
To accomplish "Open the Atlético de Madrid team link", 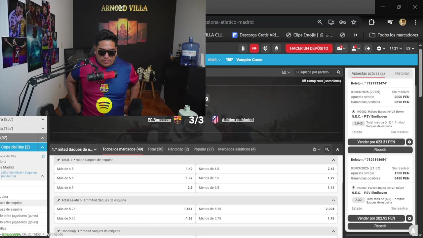I will click(238, 120).
